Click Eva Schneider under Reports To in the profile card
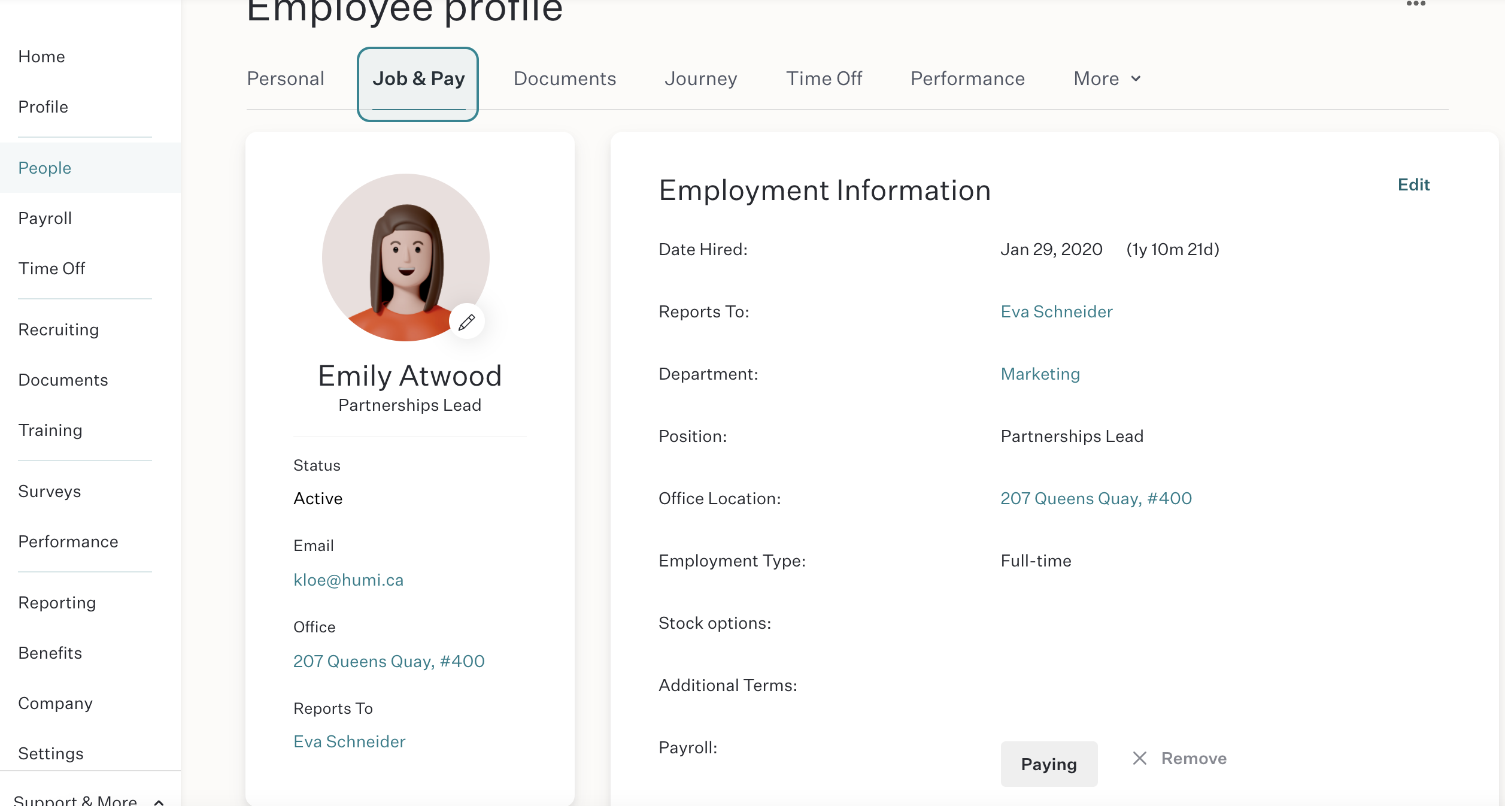The width and height of the screenshot is (1505, 806). point(350,741)
